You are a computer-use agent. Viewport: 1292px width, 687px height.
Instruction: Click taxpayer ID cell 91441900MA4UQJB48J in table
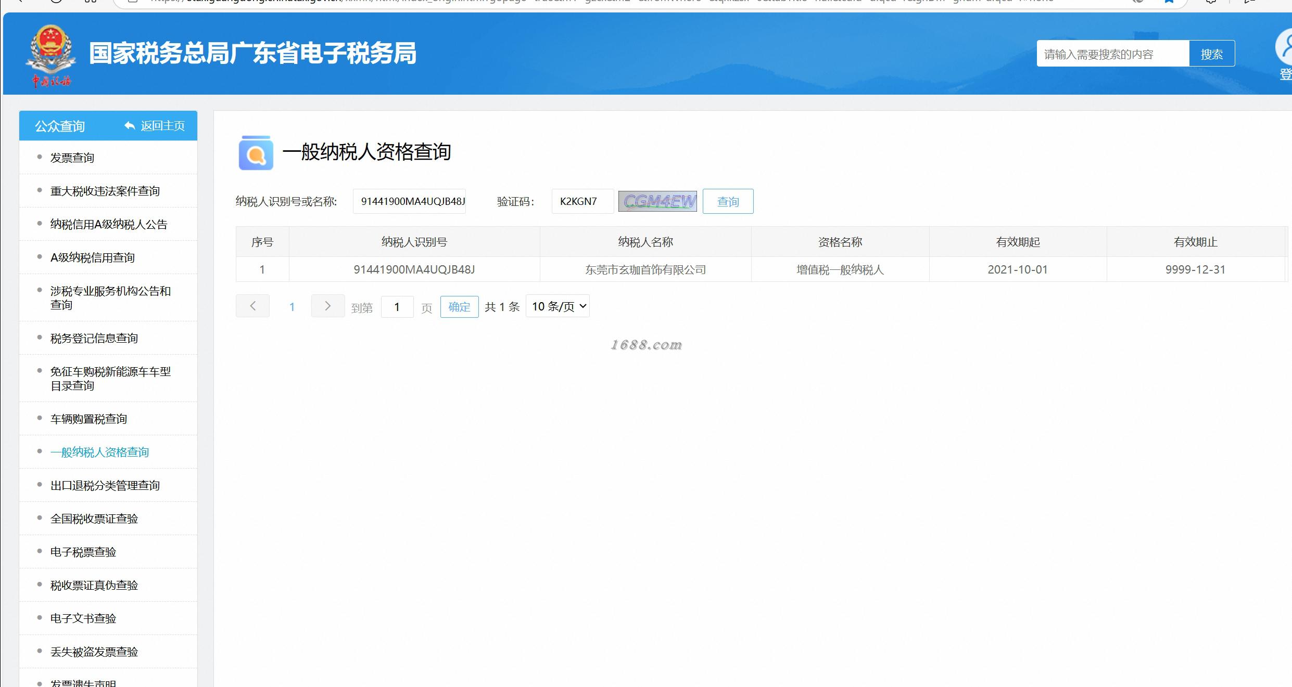click(x=414, y=269)
